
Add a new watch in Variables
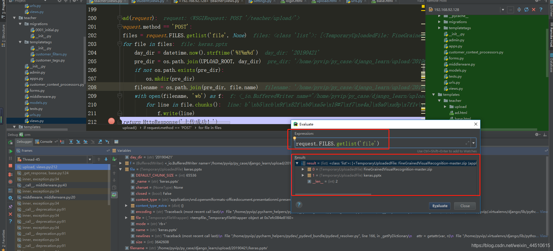(114, 159)
